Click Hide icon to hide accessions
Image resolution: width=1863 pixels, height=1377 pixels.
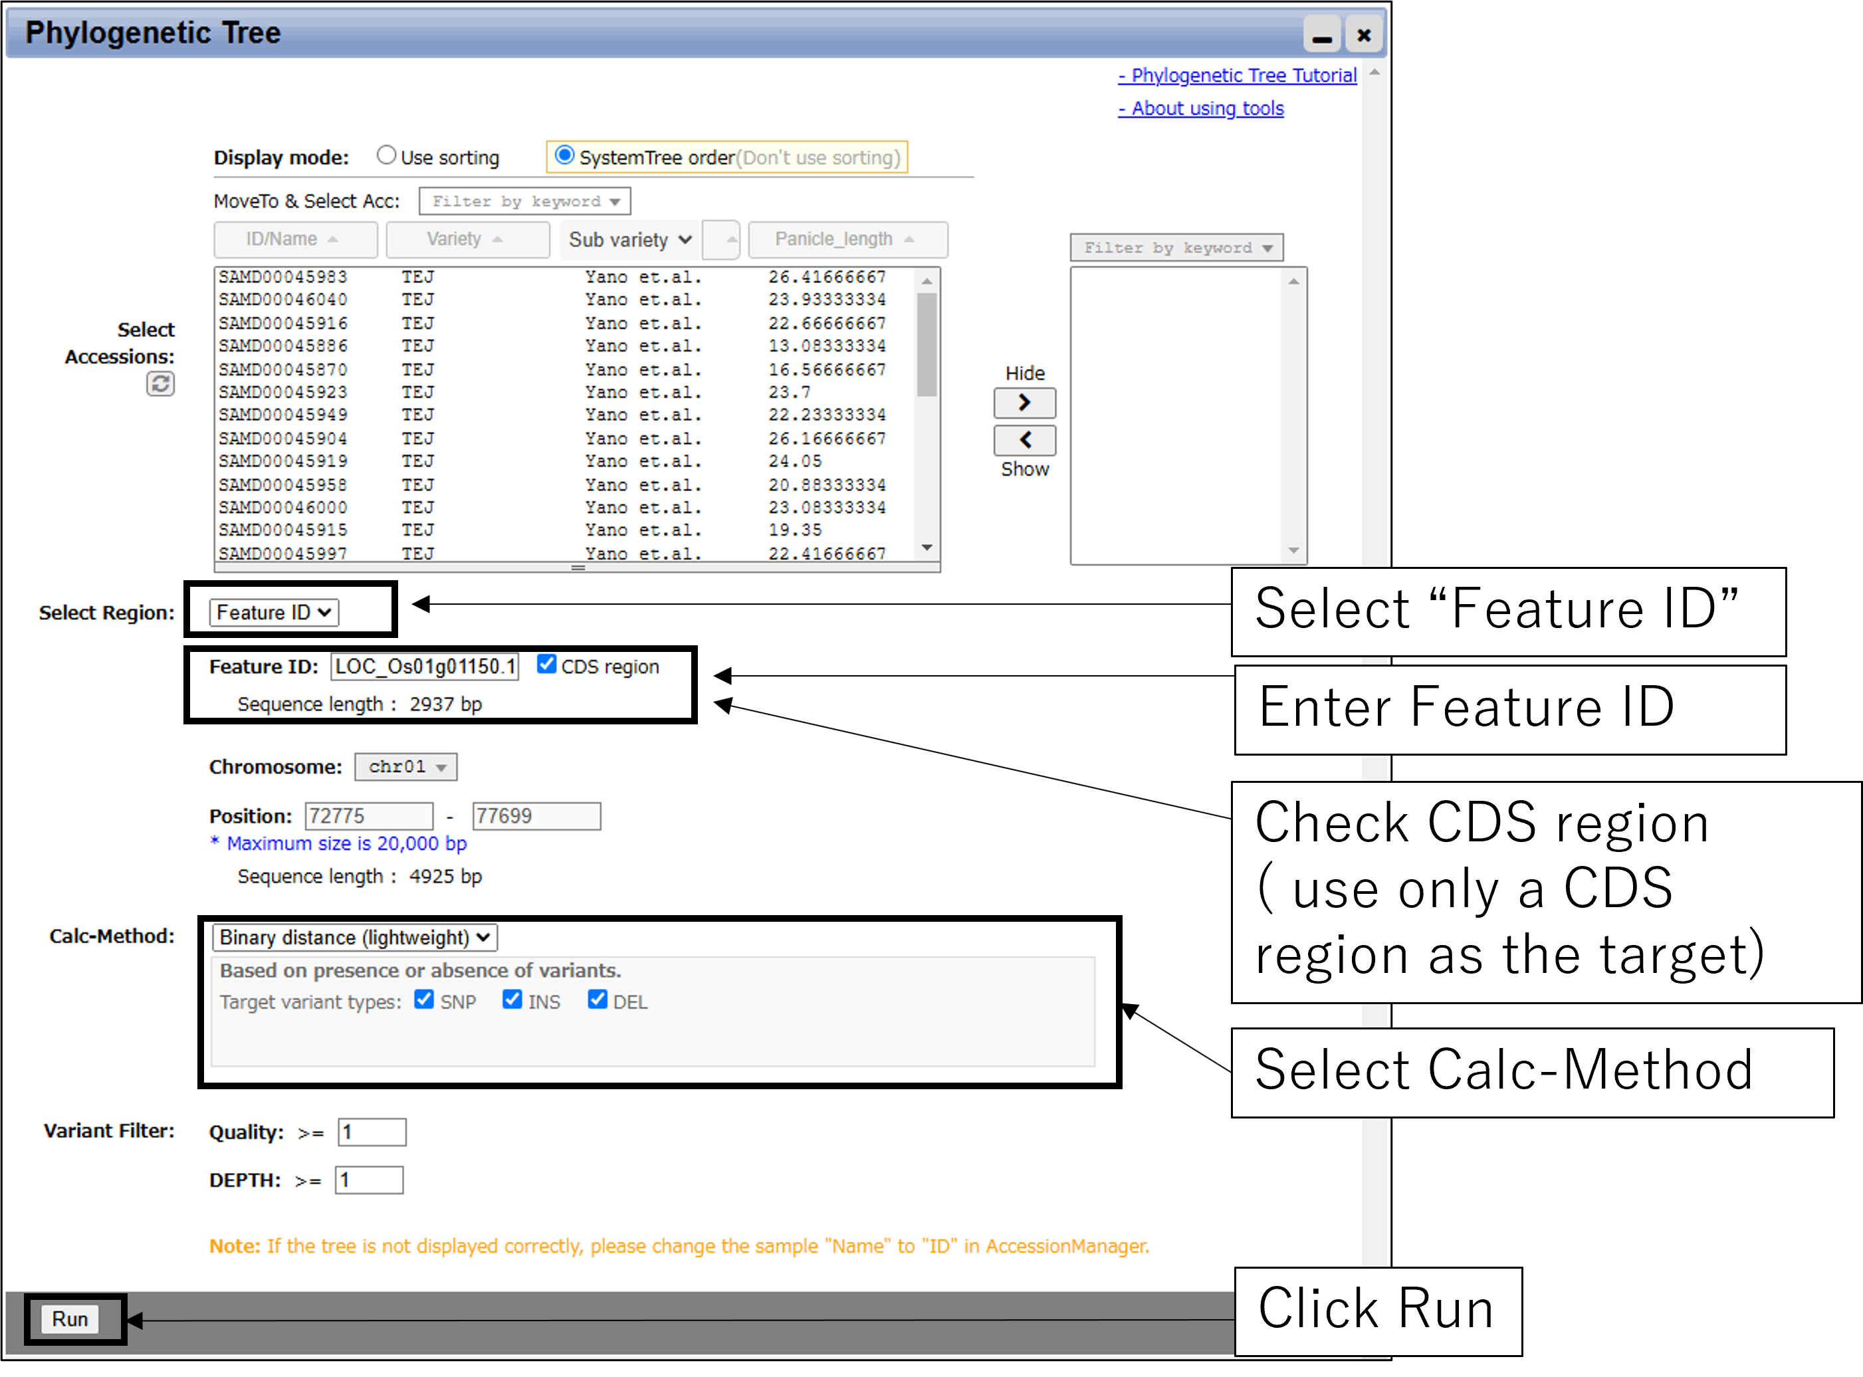tap(1024, 403)
